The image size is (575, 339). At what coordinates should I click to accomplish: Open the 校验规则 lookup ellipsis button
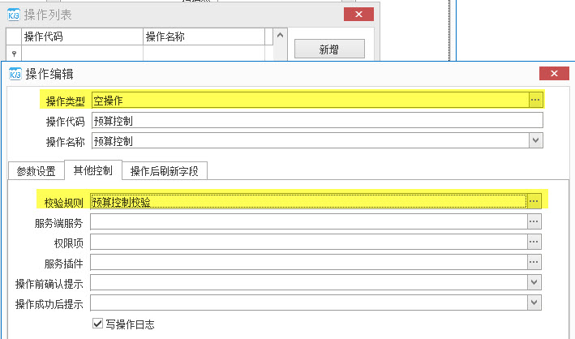534,200
